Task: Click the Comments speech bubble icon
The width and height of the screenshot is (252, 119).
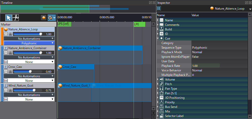Action: click(x=161, y=25)
